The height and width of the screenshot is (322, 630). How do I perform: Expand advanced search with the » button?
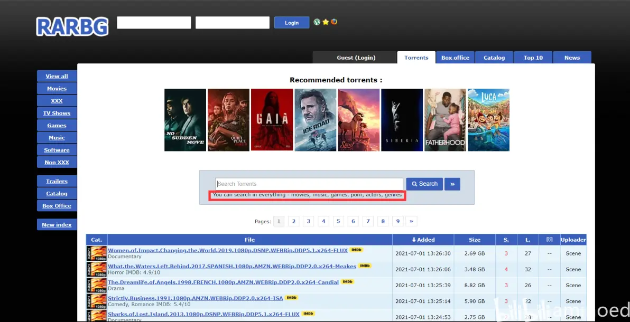coord(452,184)
